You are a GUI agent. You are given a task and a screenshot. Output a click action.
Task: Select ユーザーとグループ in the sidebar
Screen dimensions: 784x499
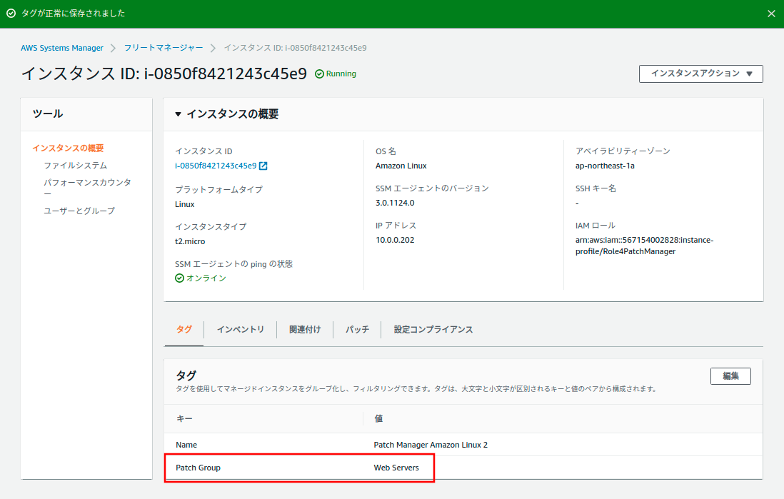79,211
